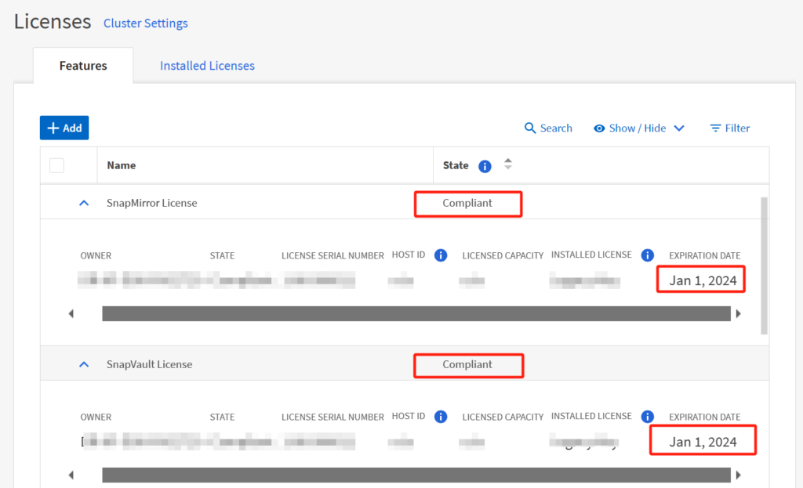The width and height of the screenshot is (803, 488).
Task: Click SnapMirror expiration date Jan 1, 2024
Action: pos(703,280)
